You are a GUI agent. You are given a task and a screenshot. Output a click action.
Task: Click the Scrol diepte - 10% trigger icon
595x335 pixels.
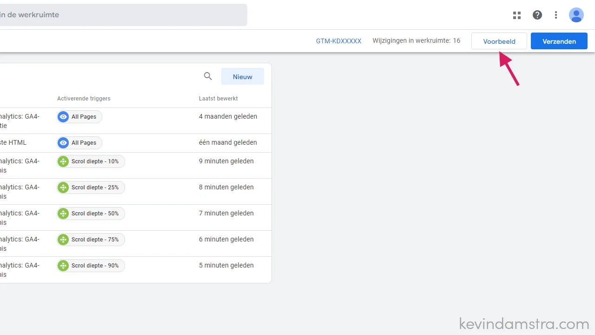[63, 161]
